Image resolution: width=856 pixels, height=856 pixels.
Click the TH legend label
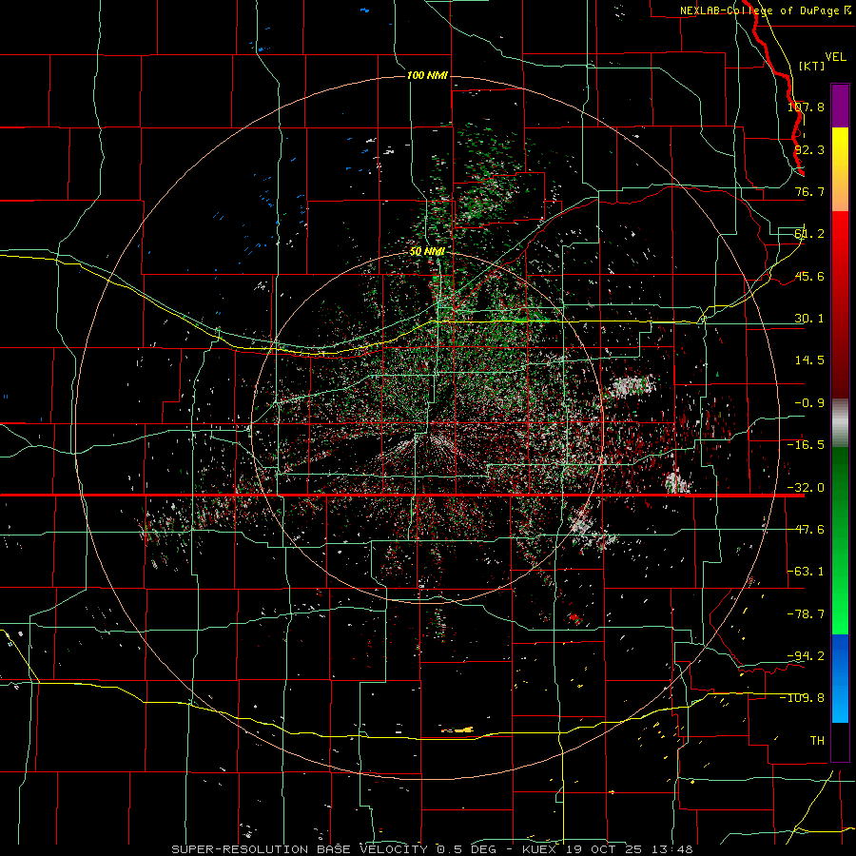click(x=817, y=741)
